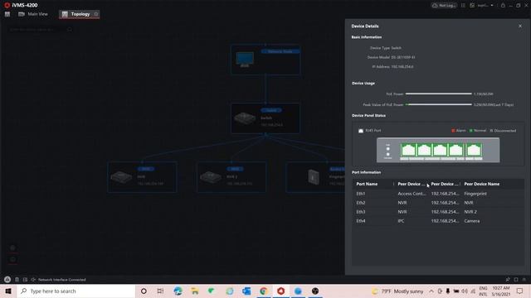The image size is (531, 298).
Task: Click the RJ45 Port legend icon
Action: [x=361, y=131]
